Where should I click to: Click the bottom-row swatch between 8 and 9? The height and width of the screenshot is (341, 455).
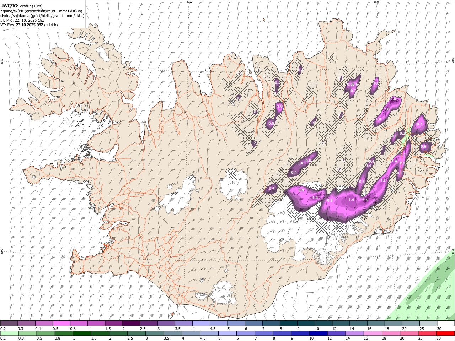(x=282, y=333)
